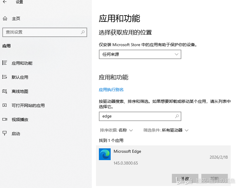239x188 pixels.
Task: Open the 默认应用 sidebar page
Action: coord(20,77)
